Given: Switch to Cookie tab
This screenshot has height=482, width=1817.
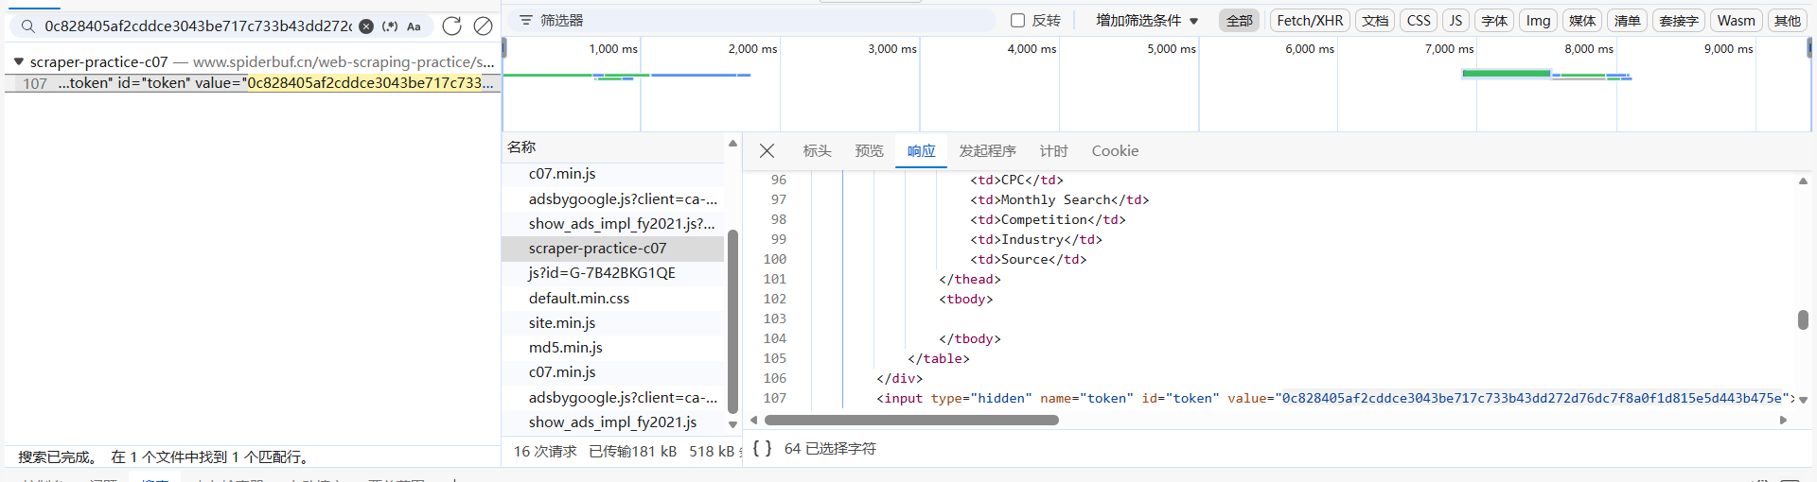Looking at the screenshot, I should tap(1115, 151).
